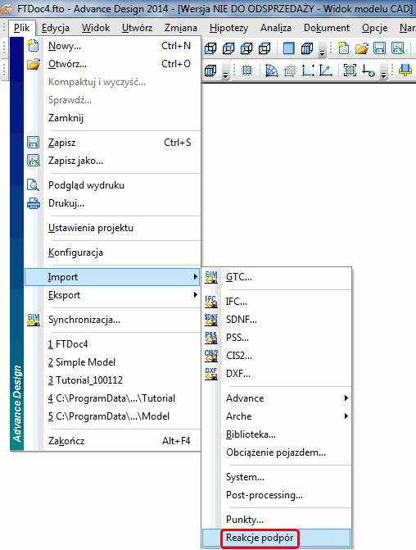The image size is (416, 550).
Task: Open the Widok menu
Action: coord(96,28)
